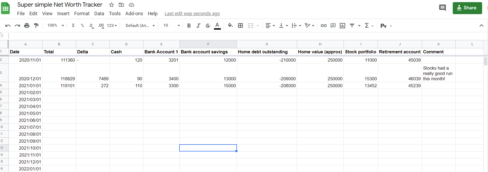Open 'Last edit was seconds ago' link
The image size is (488, 172).
pyautogui.click(x=192, y=14)
